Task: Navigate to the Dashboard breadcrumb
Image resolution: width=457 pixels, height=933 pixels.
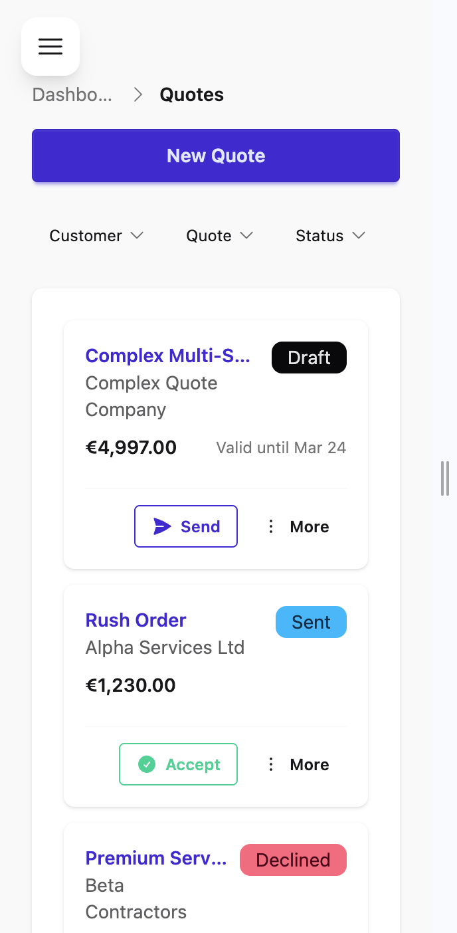Action: 72,94
